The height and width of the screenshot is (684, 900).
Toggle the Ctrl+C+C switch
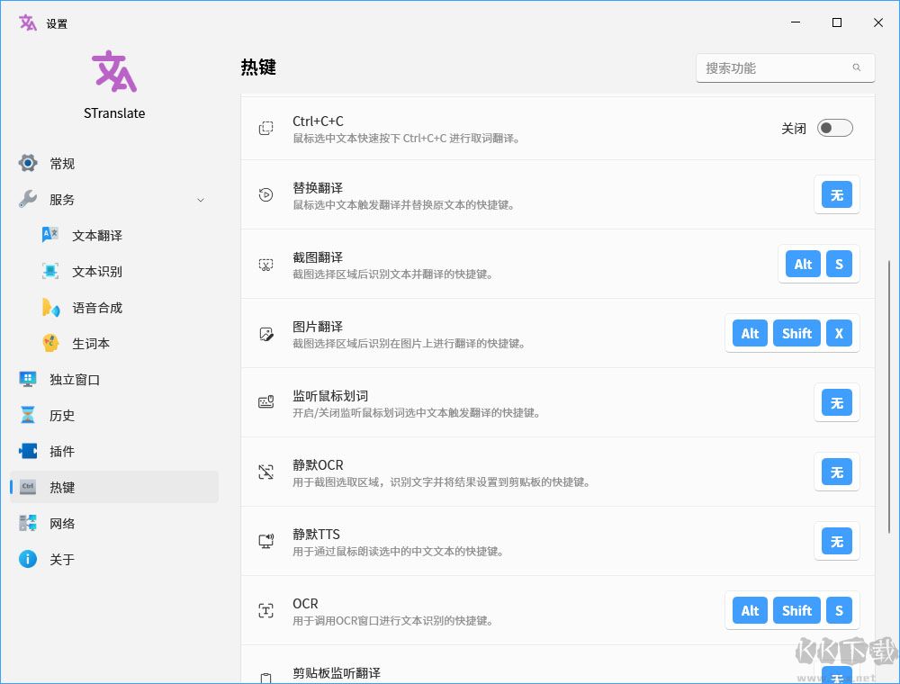(834, 128)
